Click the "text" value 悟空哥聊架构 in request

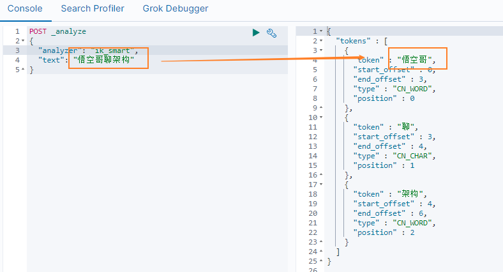pos(106,60)
